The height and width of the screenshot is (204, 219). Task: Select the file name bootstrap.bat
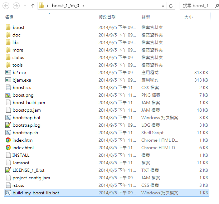click(x=26, y=118)
